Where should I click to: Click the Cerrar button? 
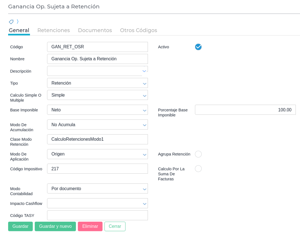(x=115, y=226)
